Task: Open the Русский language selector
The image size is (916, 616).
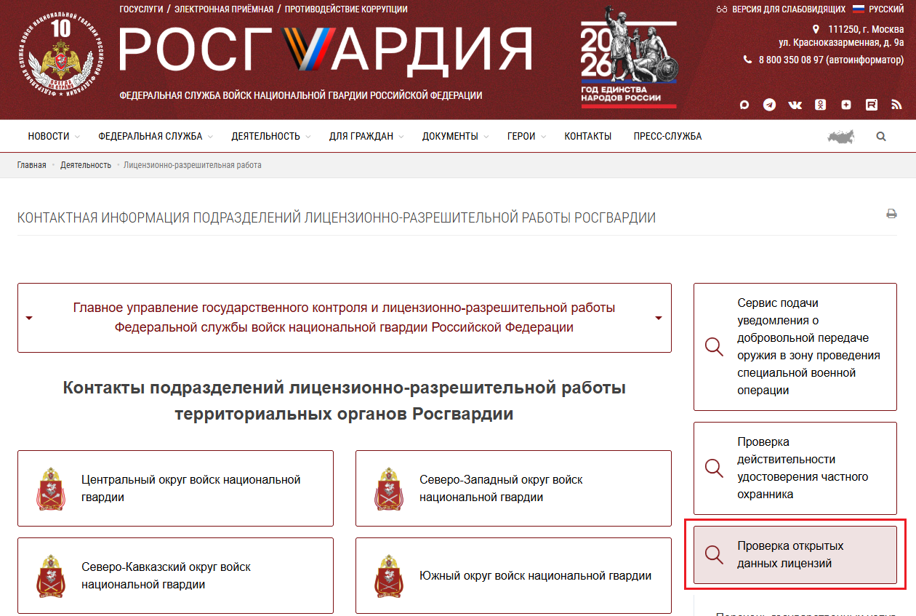Action: click(x=878, y=9)
